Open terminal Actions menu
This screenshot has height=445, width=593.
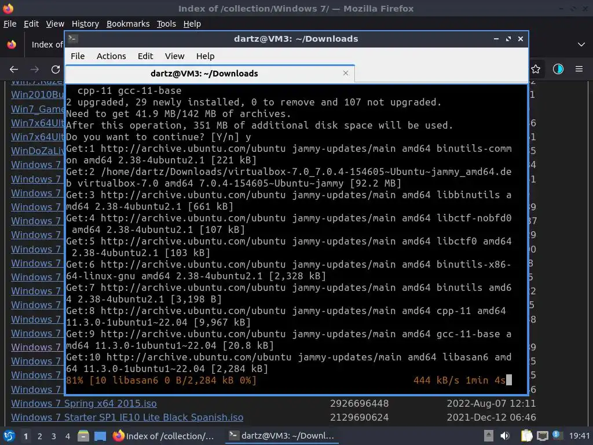(x=111, y=56)
